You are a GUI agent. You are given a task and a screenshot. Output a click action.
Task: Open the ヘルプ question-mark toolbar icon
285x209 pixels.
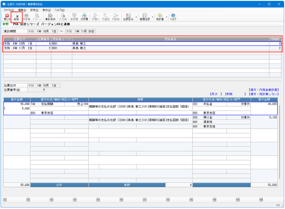tap(173, 17)
